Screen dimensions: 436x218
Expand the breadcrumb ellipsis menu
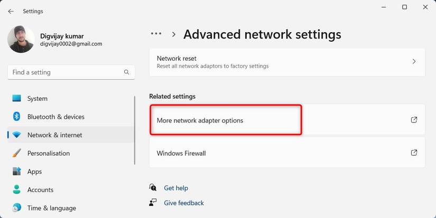(x=156, y=34)
